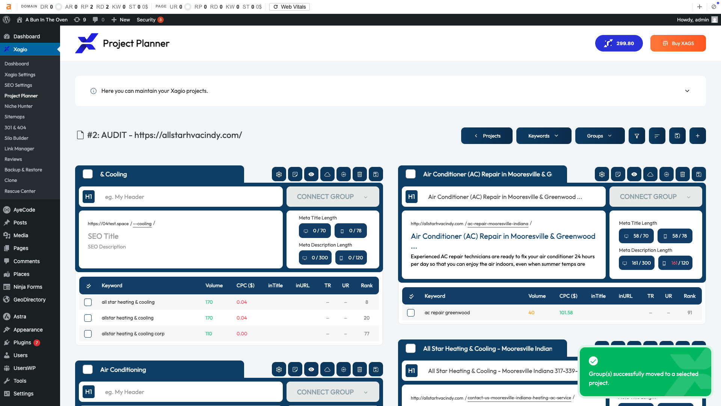Toggle eye preview for Air Conditioning group
Image resolution: width=721 pixels, height=406 pixels.
tap(311, 370)
